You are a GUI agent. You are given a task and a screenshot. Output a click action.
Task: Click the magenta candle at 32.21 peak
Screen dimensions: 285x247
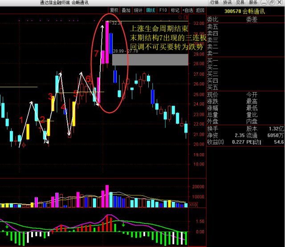(x=107, y=42)
